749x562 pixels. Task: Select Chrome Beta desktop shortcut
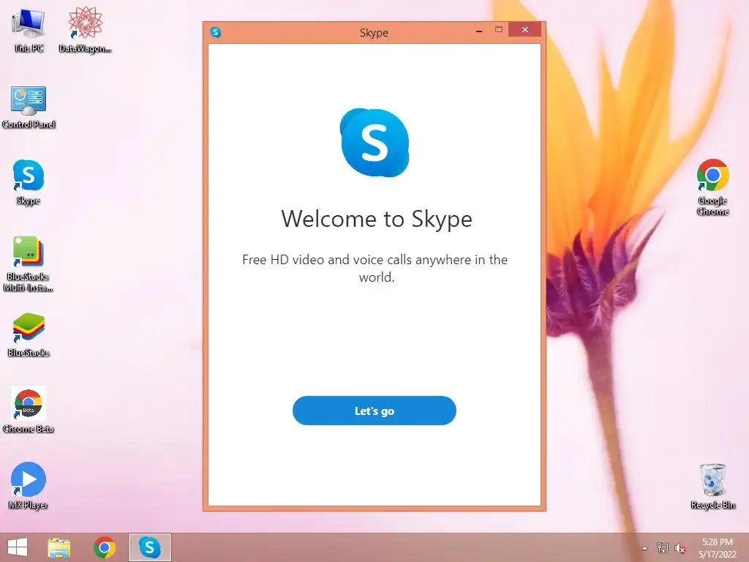[29, 410]
